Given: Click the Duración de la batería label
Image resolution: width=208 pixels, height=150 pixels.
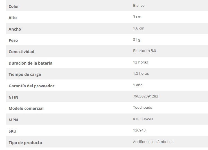Looking at the screenshot, I should click(x=30, y=63).
